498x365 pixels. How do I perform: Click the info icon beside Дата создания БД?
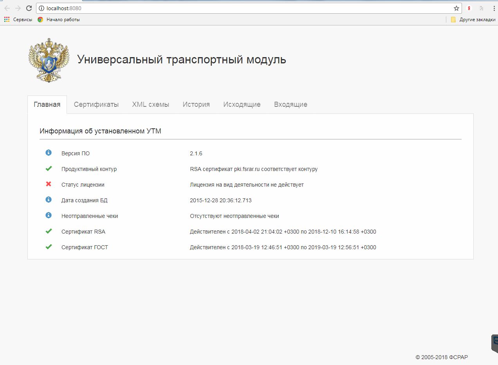click(49, 200)
